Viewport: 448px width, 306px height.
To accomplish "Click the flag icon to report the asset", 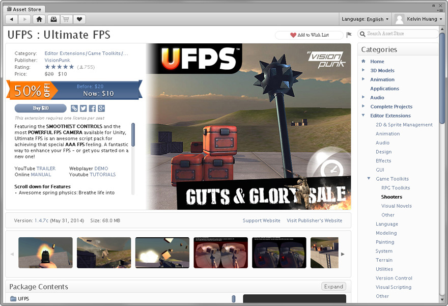I will pos(349,35).
